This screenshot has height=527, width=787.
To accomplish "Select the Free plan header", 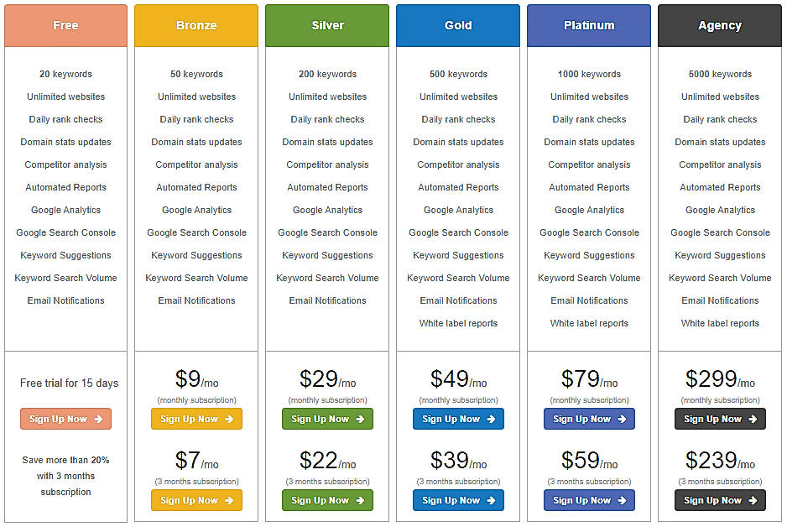I will click(65, 25).
